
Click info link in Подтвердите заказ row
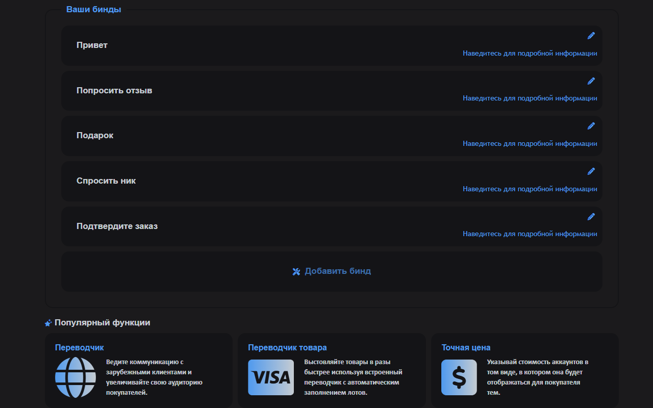530,234
